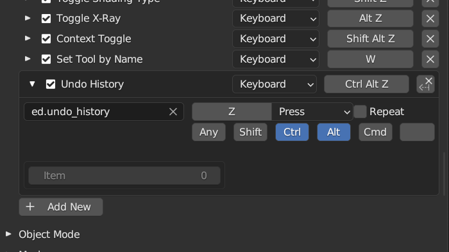Enable the Repeat checkbox
This screenshot has height=252, width=449.
[x=360, y=111]
